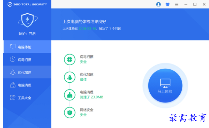This screenshot has height=128, width=209.
Task: Click 清理了 23.0MB result text
Action: point(91,97)
